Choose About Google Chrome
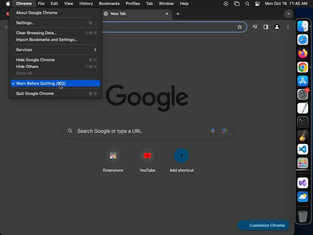Viewport: 313px width, 235px height. tap(55, 13)
